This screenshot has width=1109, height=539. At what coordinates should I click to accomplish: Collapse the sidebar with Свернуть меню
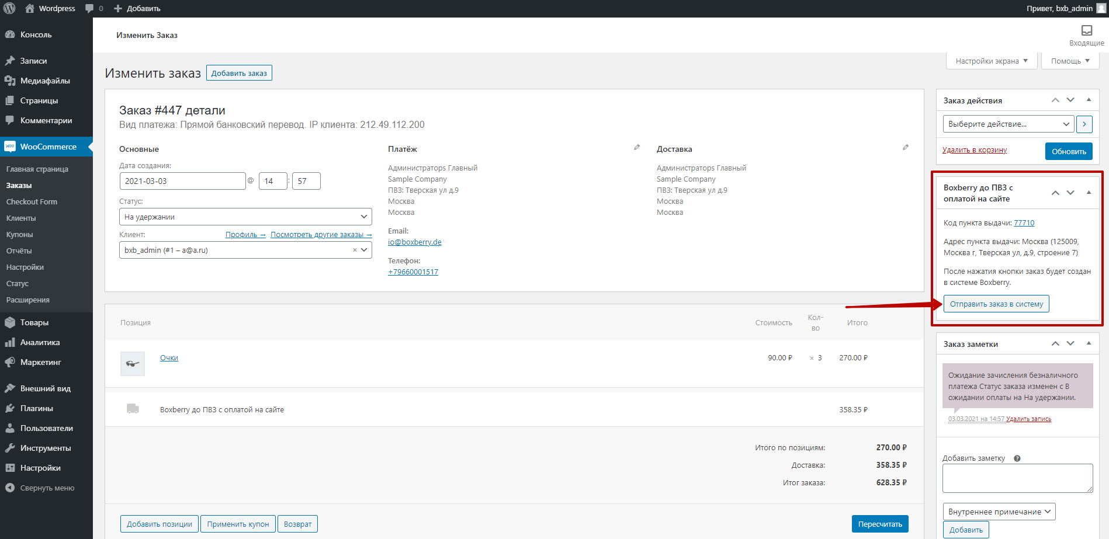click(x=46, y=488)
